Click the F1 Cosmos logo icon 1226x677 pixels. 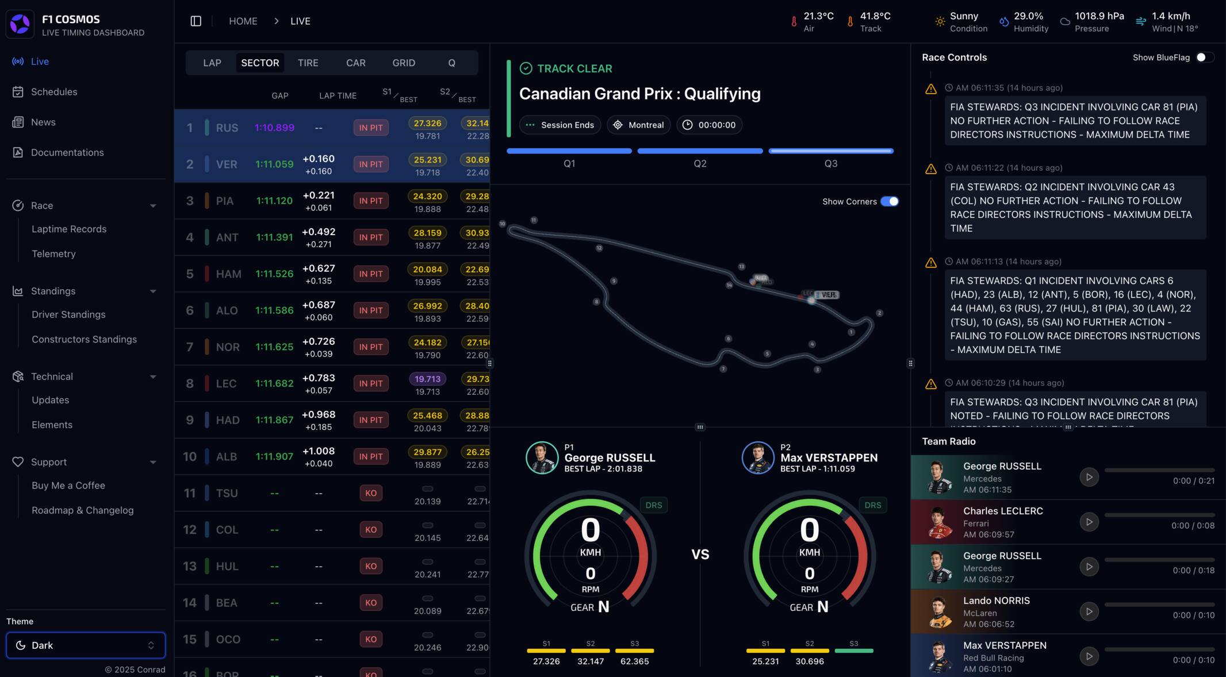[20, 24]
